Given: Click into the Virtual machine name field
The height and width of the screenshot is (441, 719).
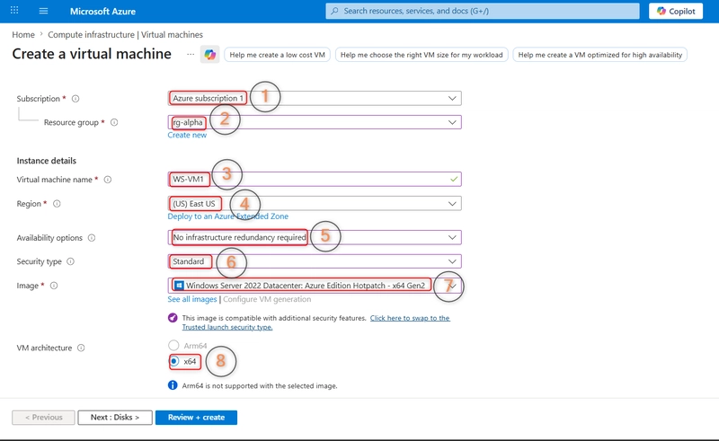Looking at the screenshot, I should click(x=315, y=180).
